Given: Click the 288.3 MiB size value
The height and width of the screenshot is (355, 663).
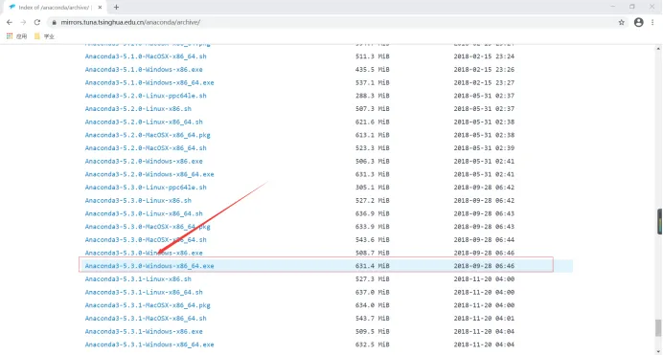Looking at the screenshot, I should 372,96.
